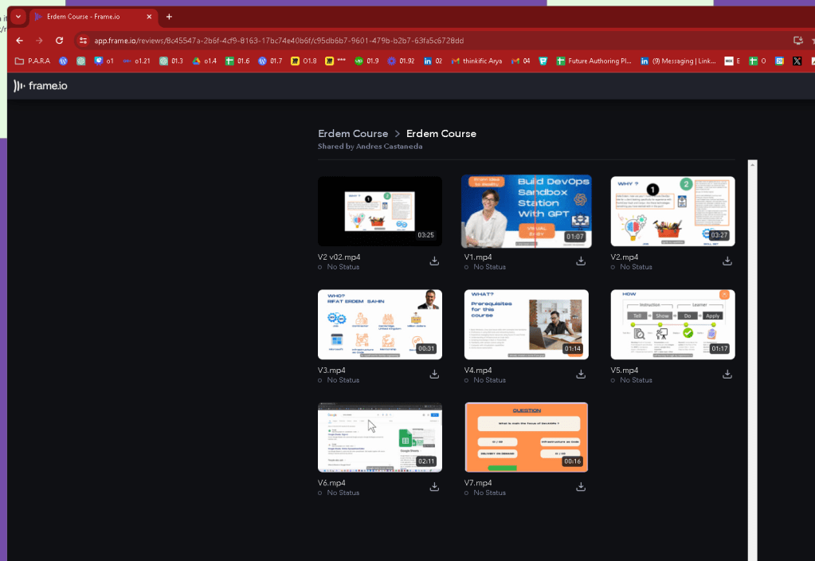
Task: Open the Gmail 04 bookmark
Action: pos(521,61)
